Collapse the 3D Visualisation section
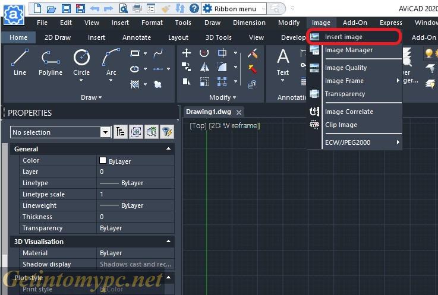The image size is (438, 295). point(168,241)
